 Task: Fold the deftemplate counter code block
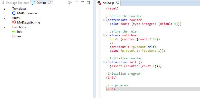104,20
